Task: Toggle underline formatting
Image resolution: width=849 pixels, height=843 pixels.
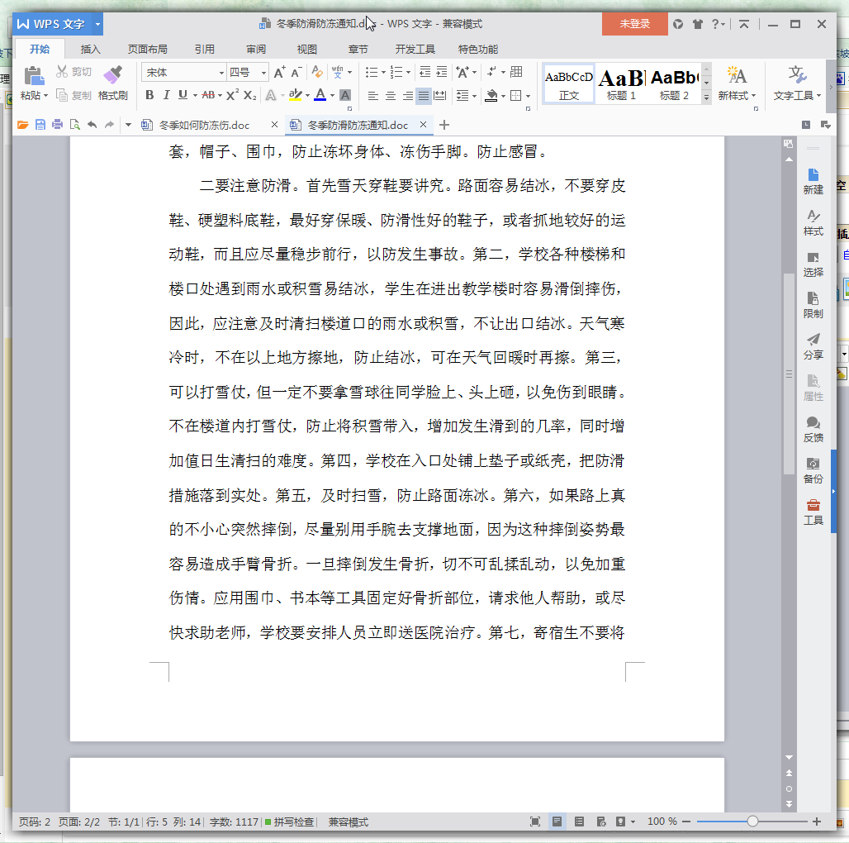Action: coord(183,95)
